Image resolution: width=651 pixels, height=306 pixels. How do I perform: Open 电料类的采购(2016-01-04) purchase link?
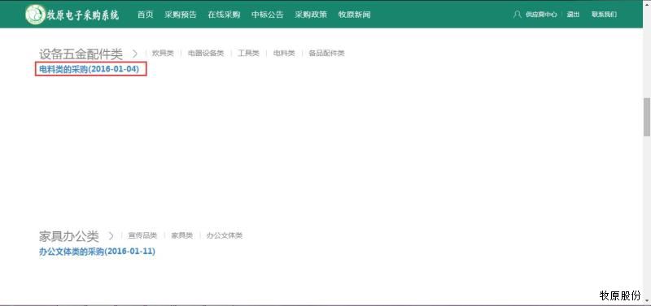tap(90, 70)
